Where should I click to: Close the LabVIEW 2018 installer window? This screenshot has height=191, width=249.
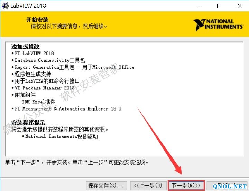[x=239, y=6]
